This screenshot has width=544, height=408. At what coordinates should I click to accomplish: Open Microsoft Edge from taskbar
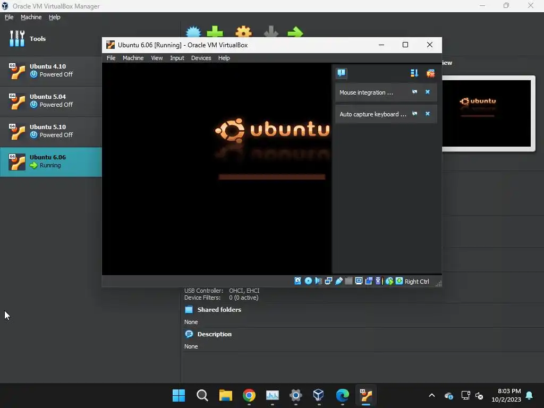(x=343, y=395)
